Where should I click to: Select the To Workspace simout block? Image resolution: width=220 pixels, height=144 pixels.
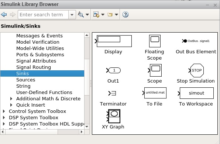[x=196, y=93]
